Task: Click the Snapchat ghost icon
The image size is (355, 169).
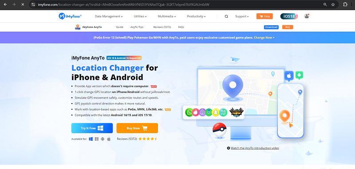Action: [x=216, y=112]
